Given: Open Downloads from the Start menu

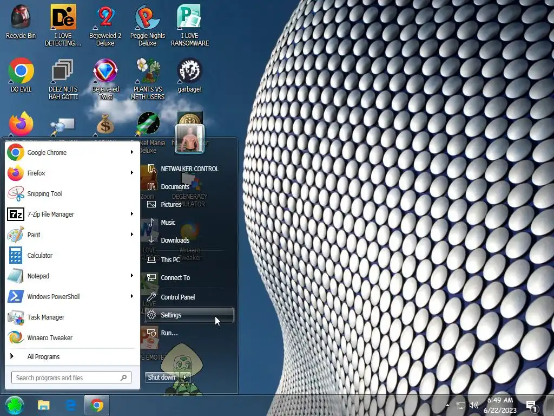Looking at the screenshot, I should tap(189, 240).
